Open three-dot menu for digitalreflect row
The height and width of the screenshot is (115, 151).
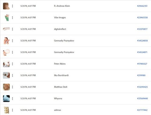pos(12,29)
